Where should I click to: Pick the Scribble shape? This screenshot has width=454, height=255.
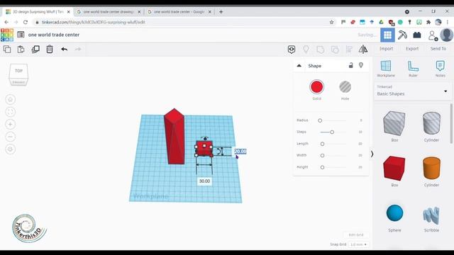431,215
